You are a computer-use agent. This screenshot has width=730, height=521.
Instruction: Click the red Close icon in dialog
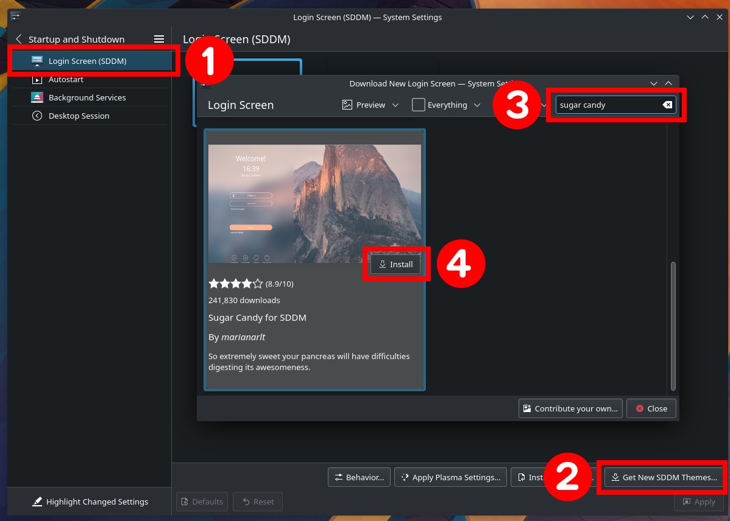(640, 408)
